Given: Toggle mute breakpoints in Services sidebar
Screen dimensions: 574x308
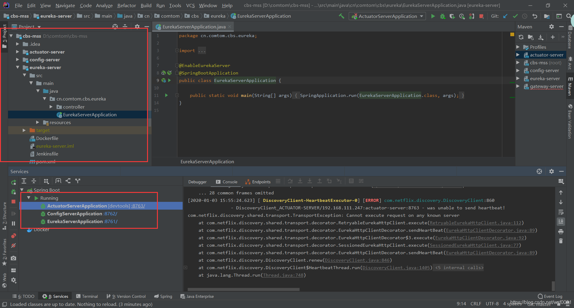Looking at the screenshot, I should pyautogui.click(x=13, y=246).
